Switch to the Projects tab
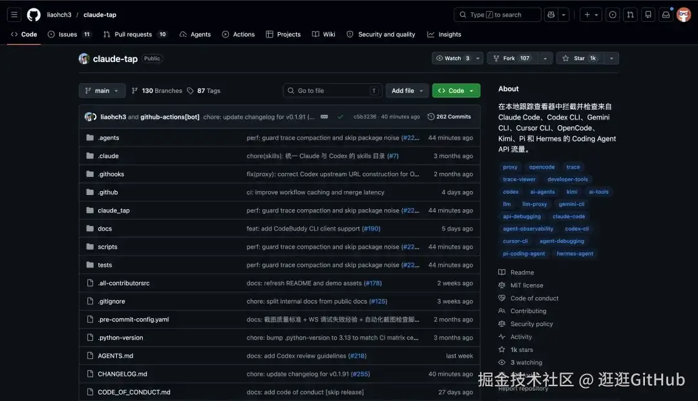698x401 pixels. 283,34
